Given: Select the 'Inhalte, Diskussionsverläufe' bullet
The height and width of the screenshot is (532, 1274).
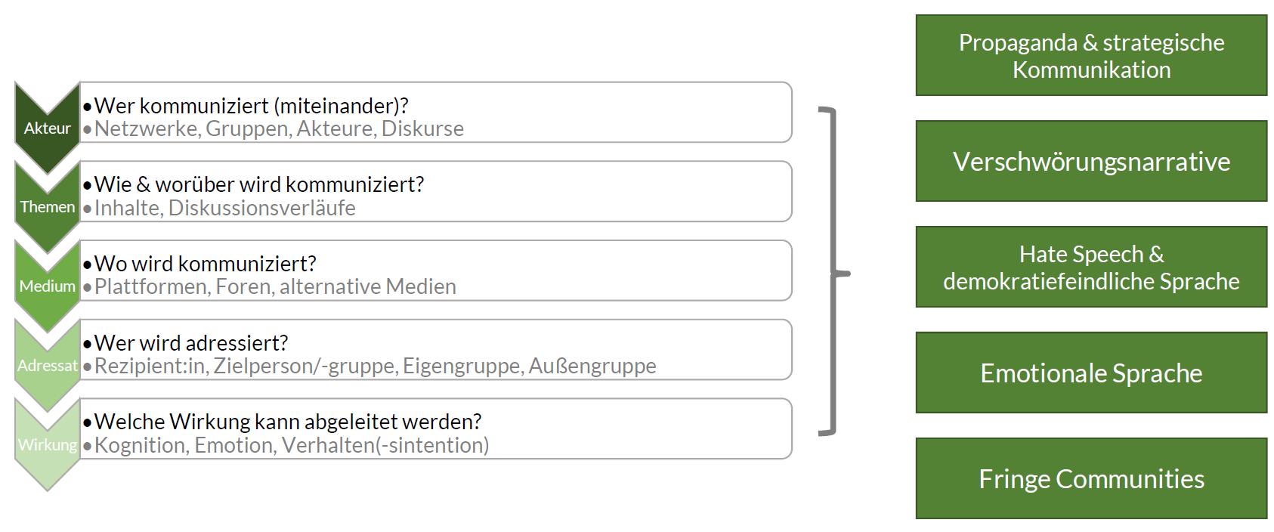Looking at the screenshot, I should 224,208.
